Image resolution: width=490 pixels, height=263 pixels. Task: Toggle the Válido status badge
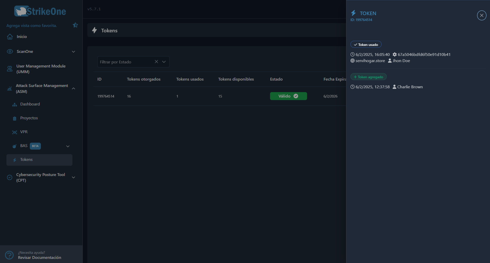(288, 96)
